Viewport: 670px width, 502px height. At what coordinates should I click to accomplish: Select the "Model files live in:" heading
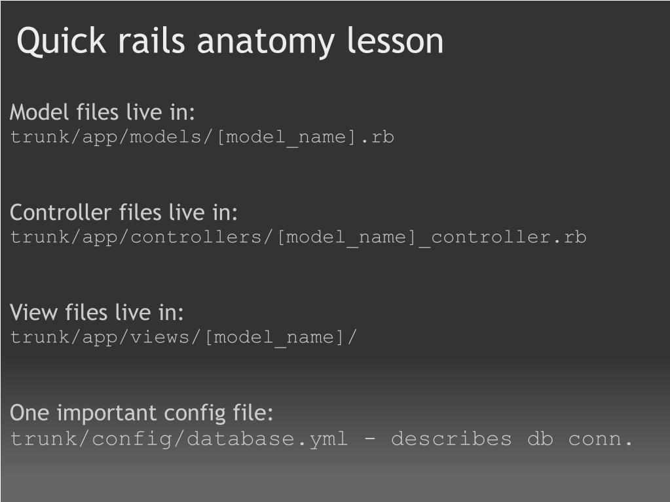(102, 113)
